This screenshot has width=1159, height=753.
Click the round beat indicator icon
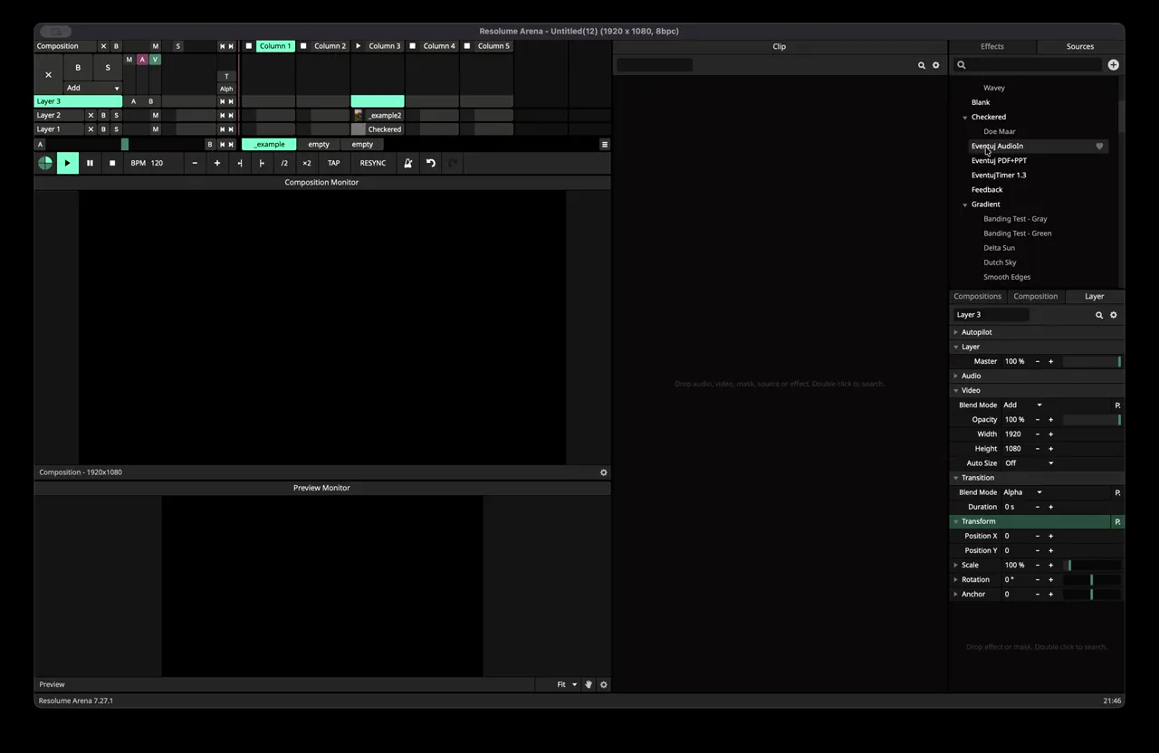[x=44, y=163]
